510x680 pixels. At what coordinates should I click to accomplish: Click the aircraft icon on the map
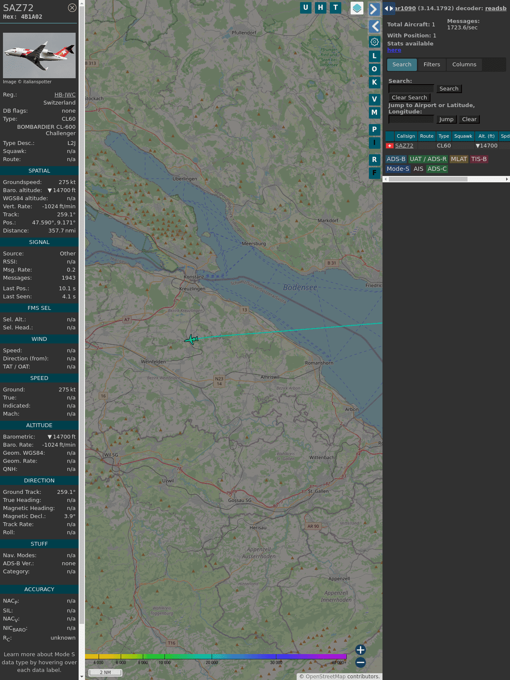[192, 340]
